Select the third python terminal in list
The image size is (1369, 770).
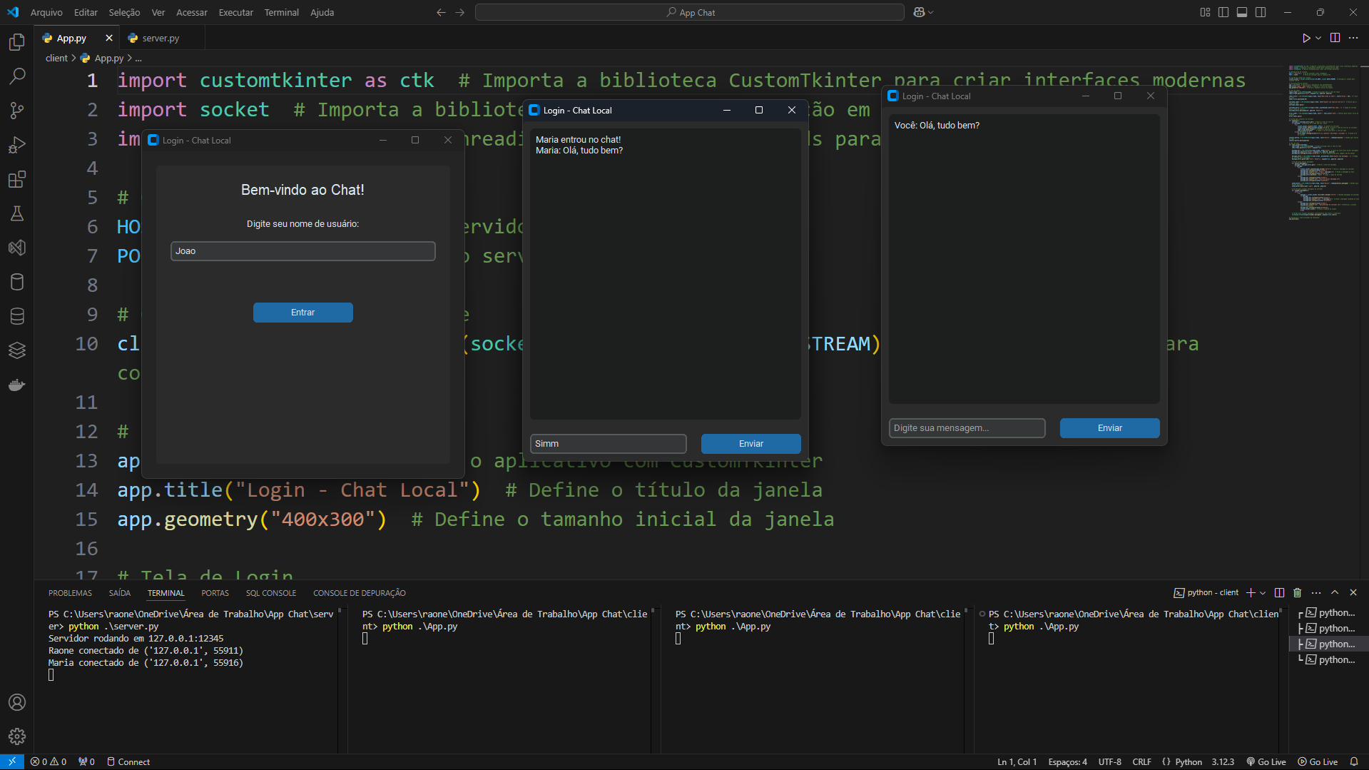point(1330,644)
